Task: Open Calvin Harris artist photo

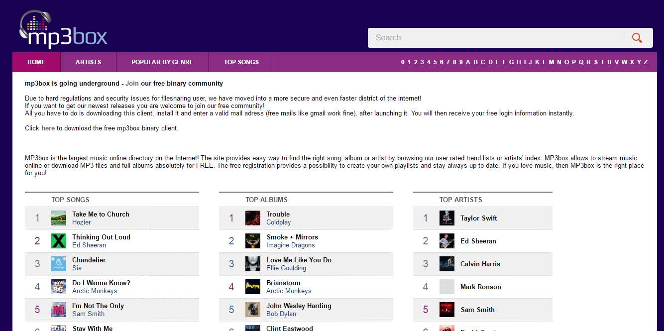Action: pyautogui.click(x=447, y=264)
